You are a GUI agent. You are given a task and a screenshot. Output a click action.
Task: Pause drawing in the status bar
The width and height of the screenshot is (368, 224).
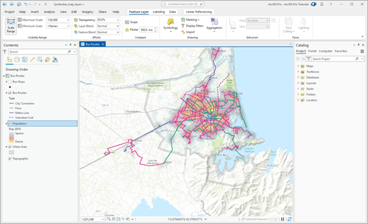pyautogui.click(x=282, y=219)
